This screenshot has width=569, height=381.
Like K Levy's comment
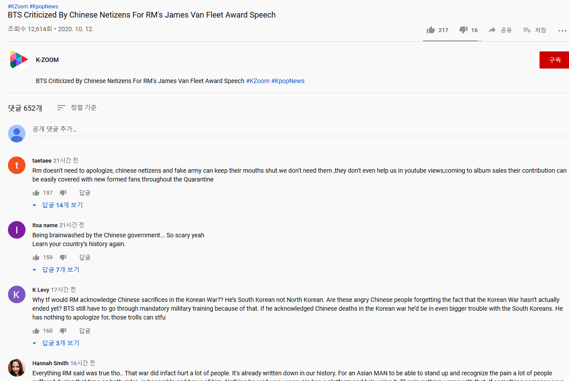coord(36,330)
